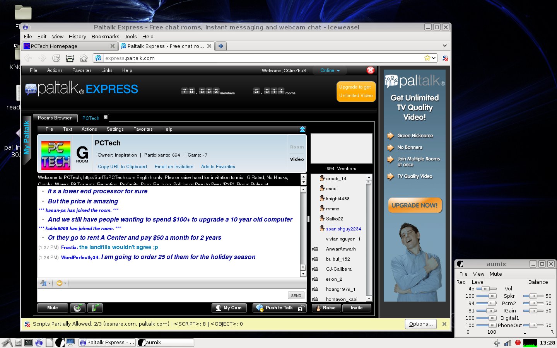Click the red record dot in system tray

(x=518, y=342)
